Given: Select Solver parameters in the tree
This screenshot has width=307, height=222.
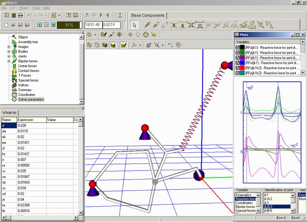Looking at the screenshot, I should tap(31, 100).
